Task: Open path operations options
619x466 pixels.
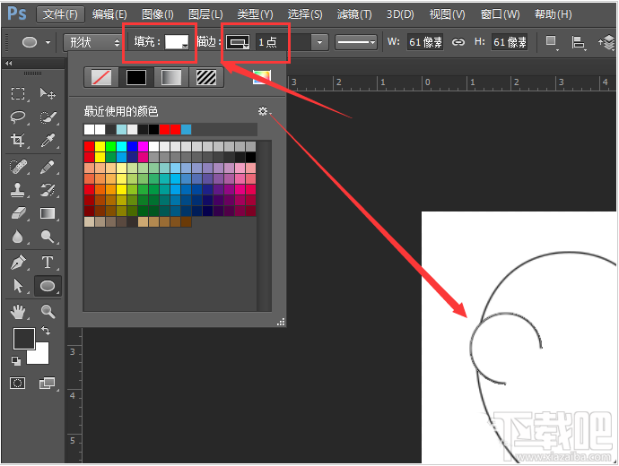Action: click(x=551, y=42)
